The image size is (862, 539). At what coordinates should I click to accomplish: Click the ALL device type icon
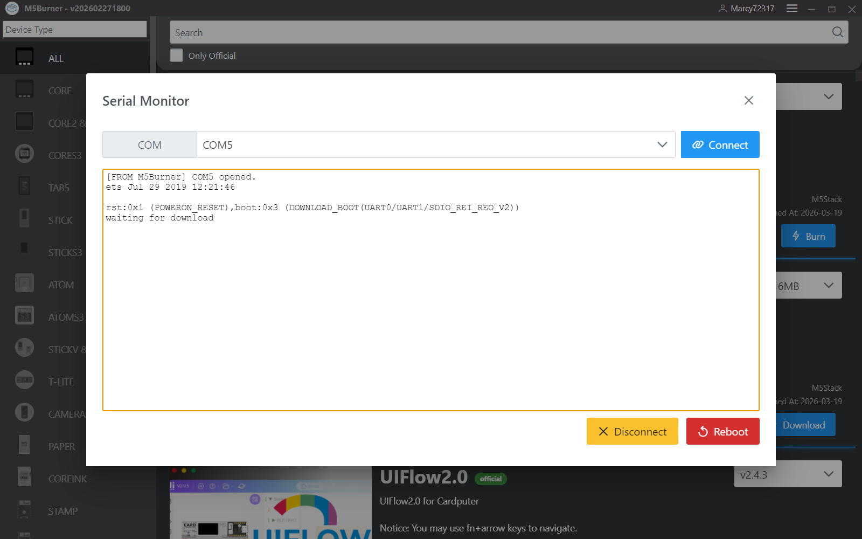[x=24, y=57]
